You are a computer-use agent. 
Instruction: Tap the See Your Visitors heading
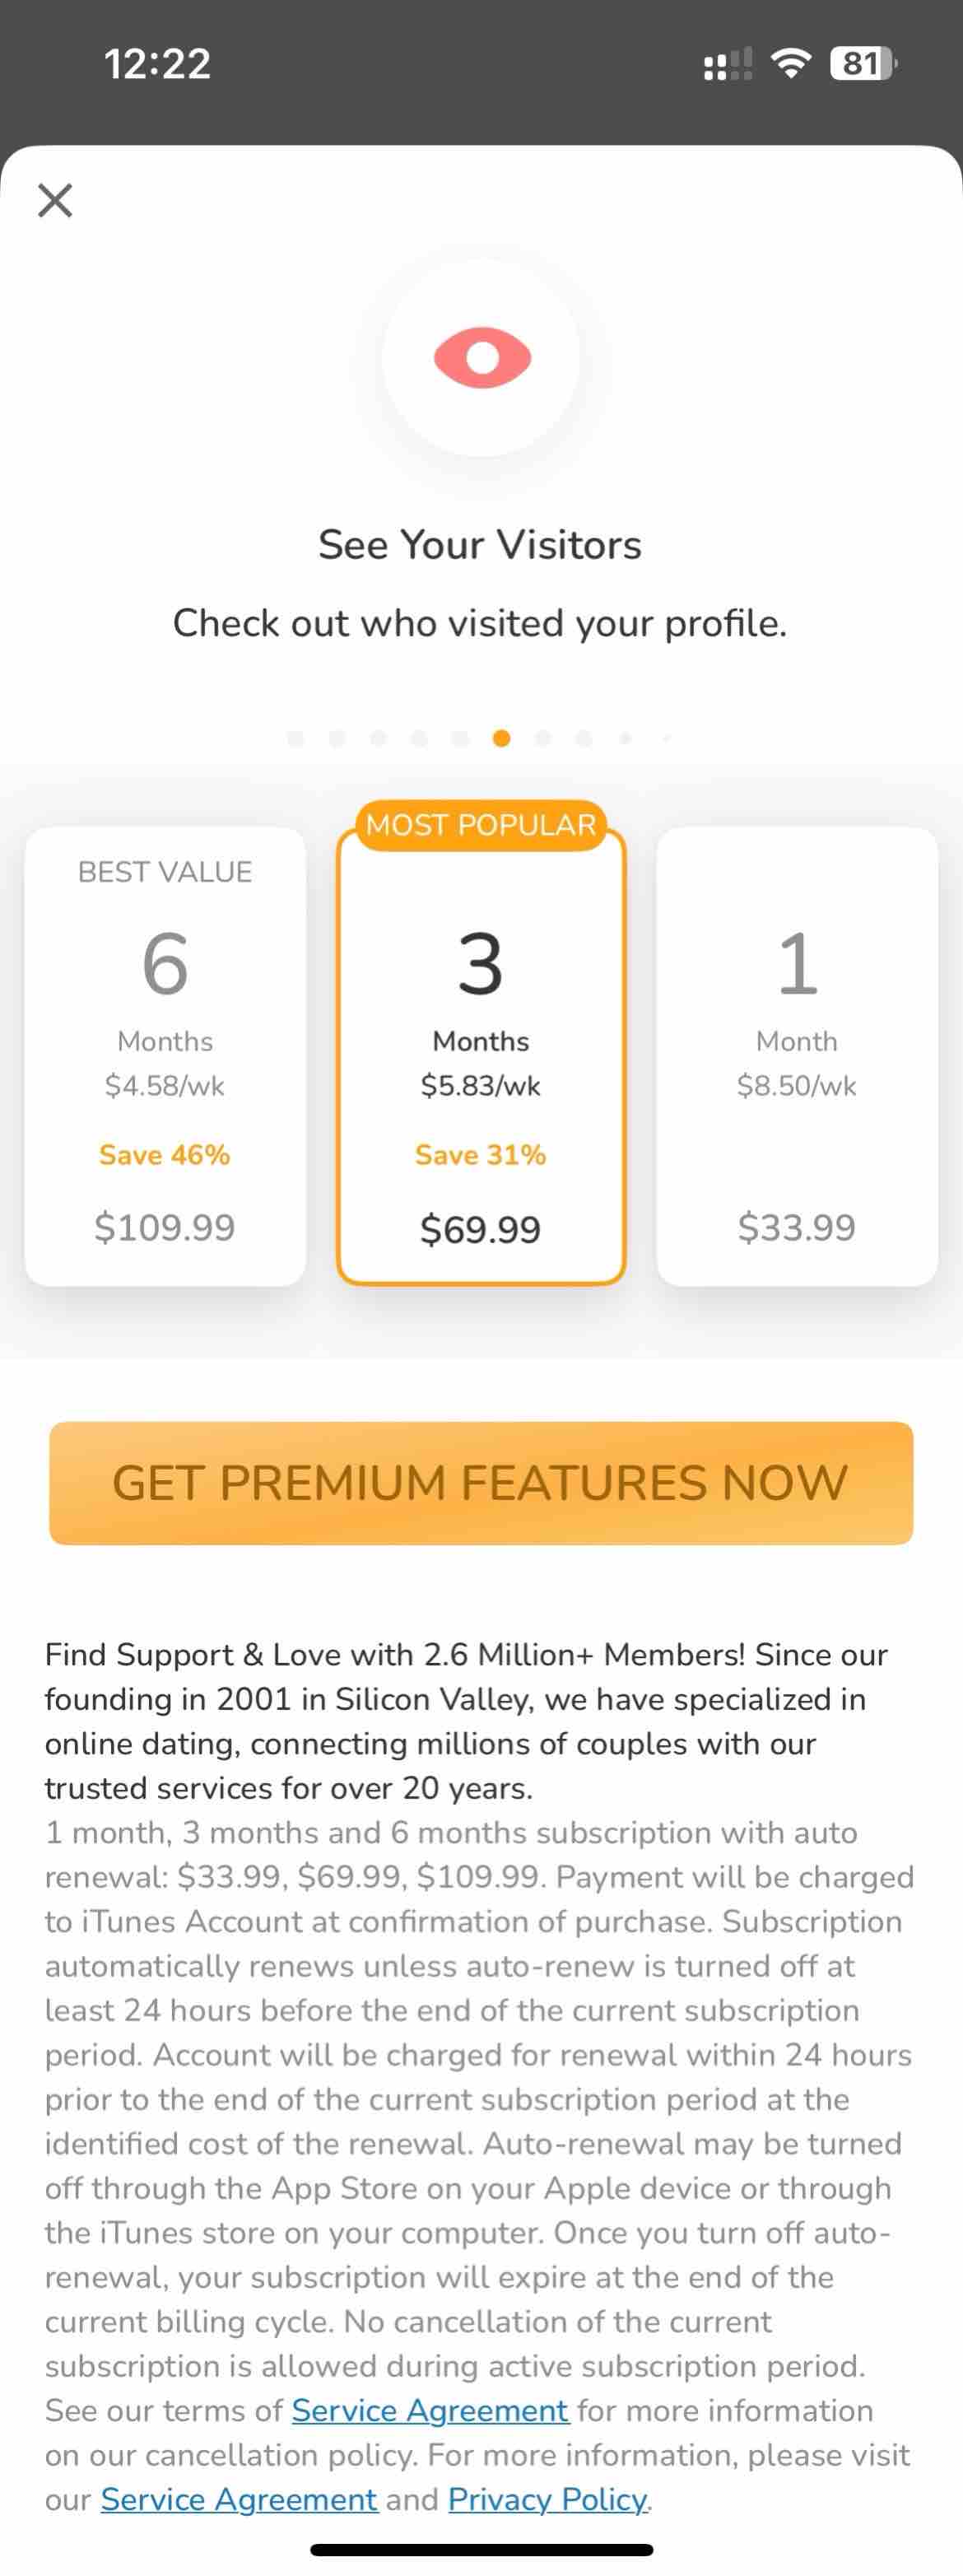[480, 545]
